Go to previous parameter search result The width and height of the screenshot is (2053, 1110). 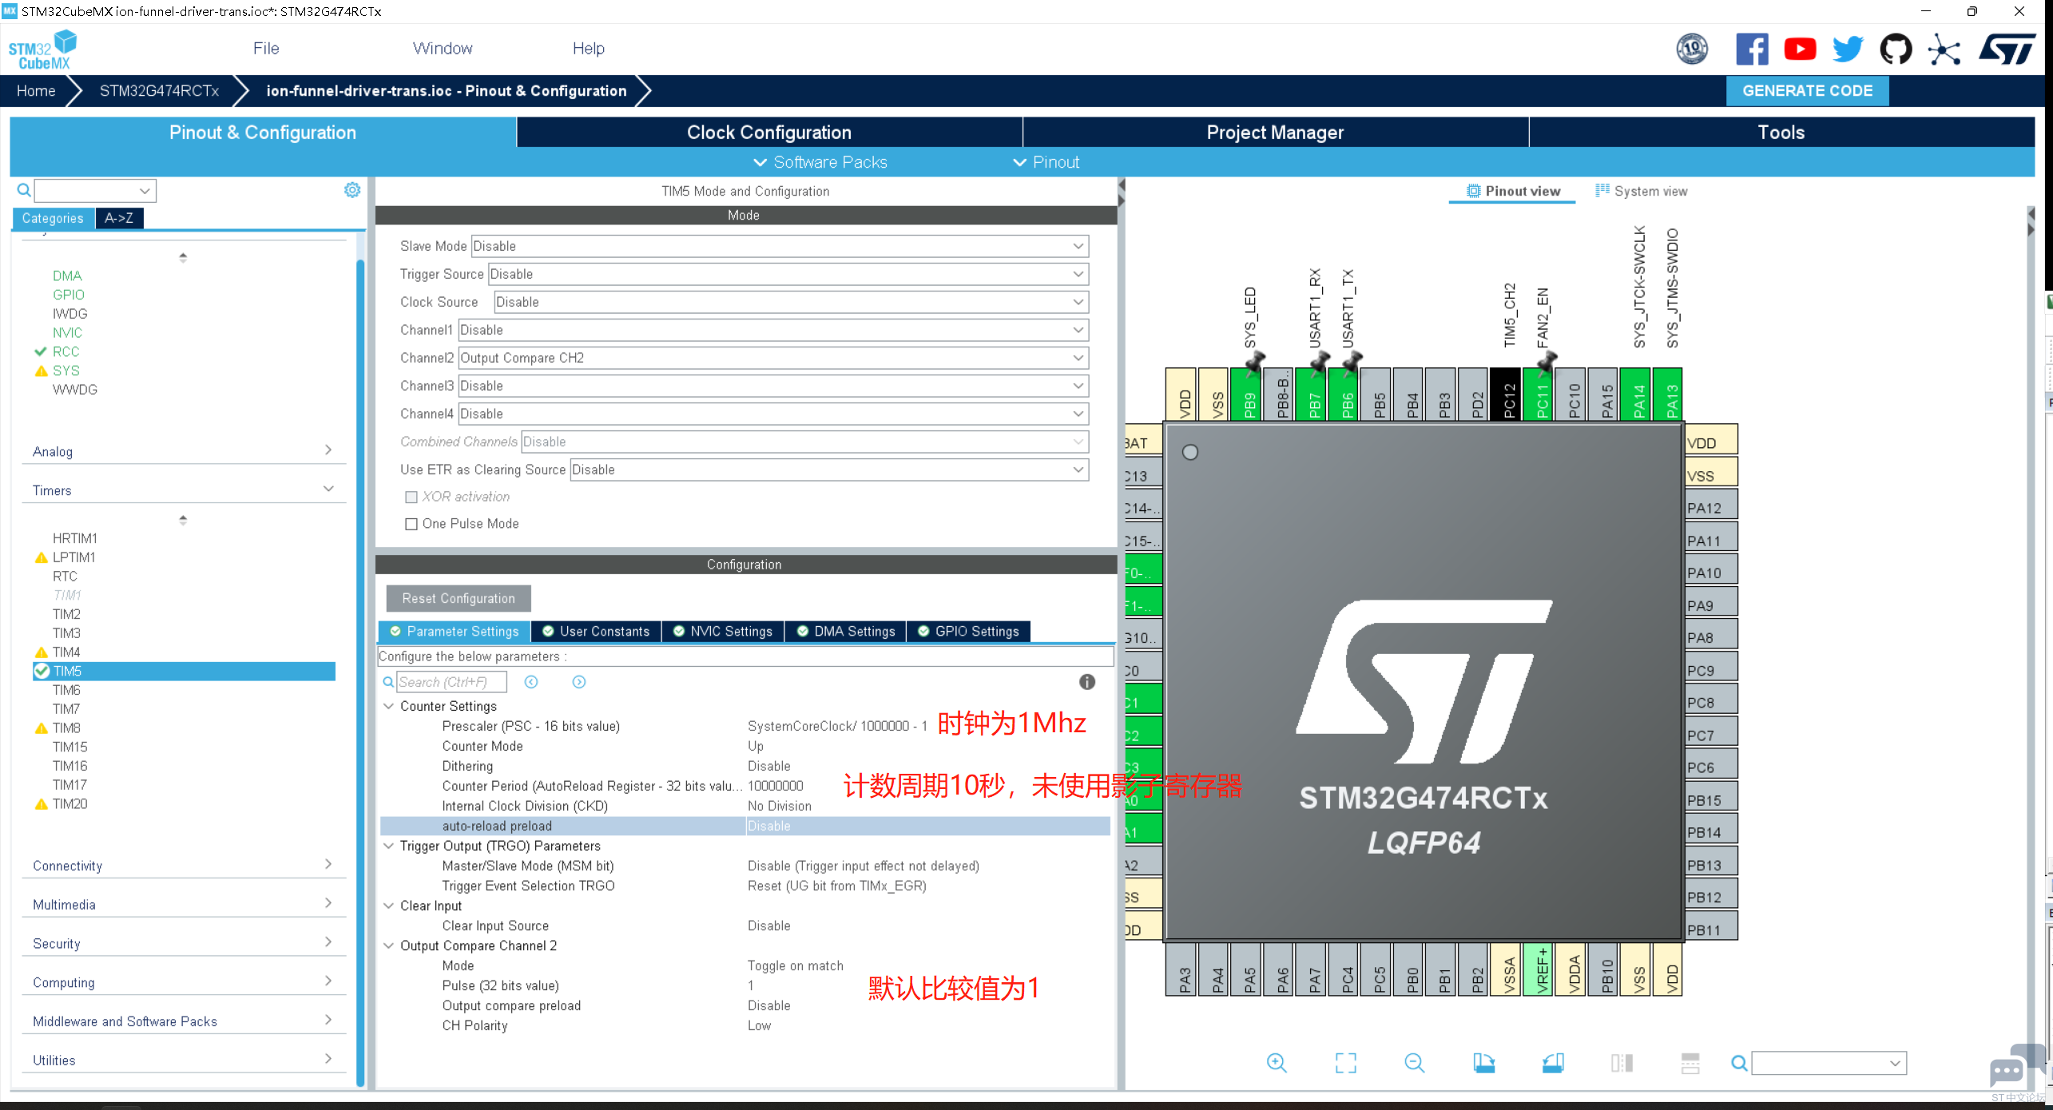[531, 682]
